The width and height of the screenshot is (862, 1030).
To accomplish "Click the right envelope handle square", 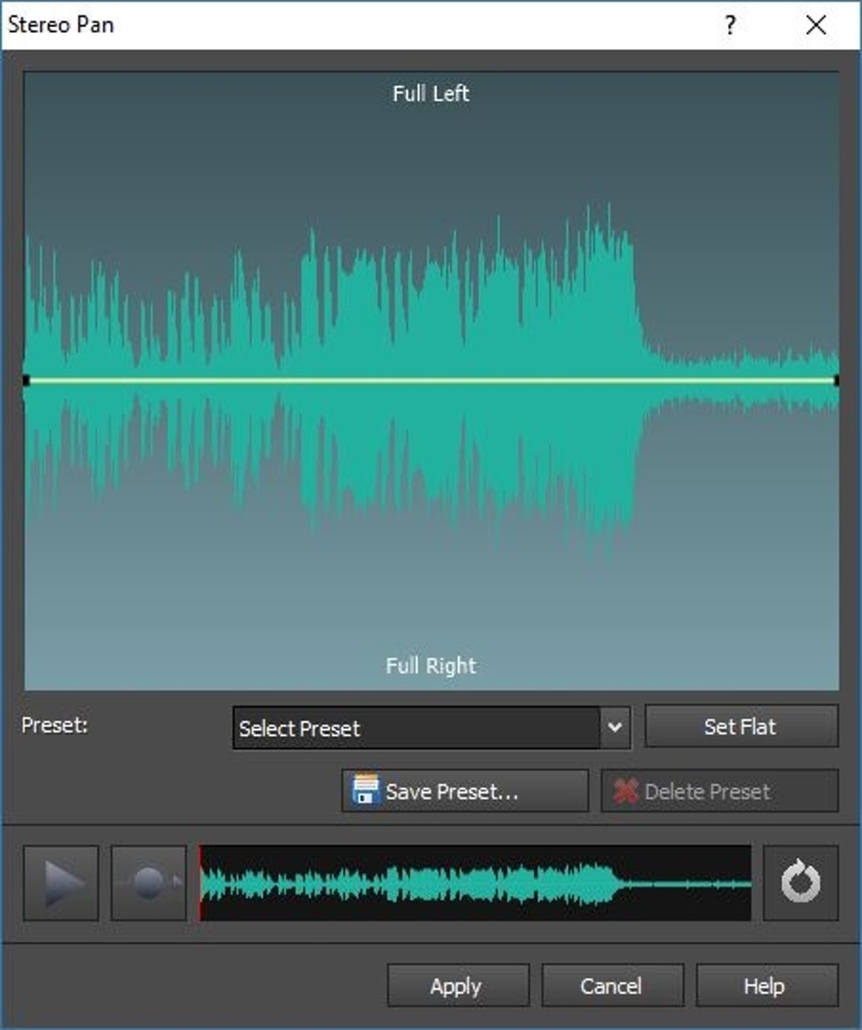I will [836, 381].
